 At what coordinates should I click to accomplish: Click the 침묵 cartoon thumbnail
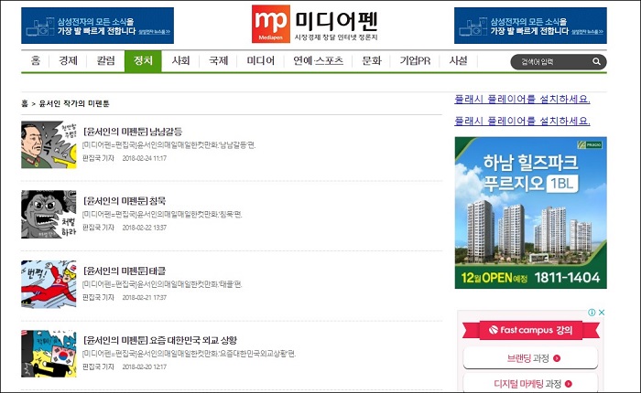point(49,214)
